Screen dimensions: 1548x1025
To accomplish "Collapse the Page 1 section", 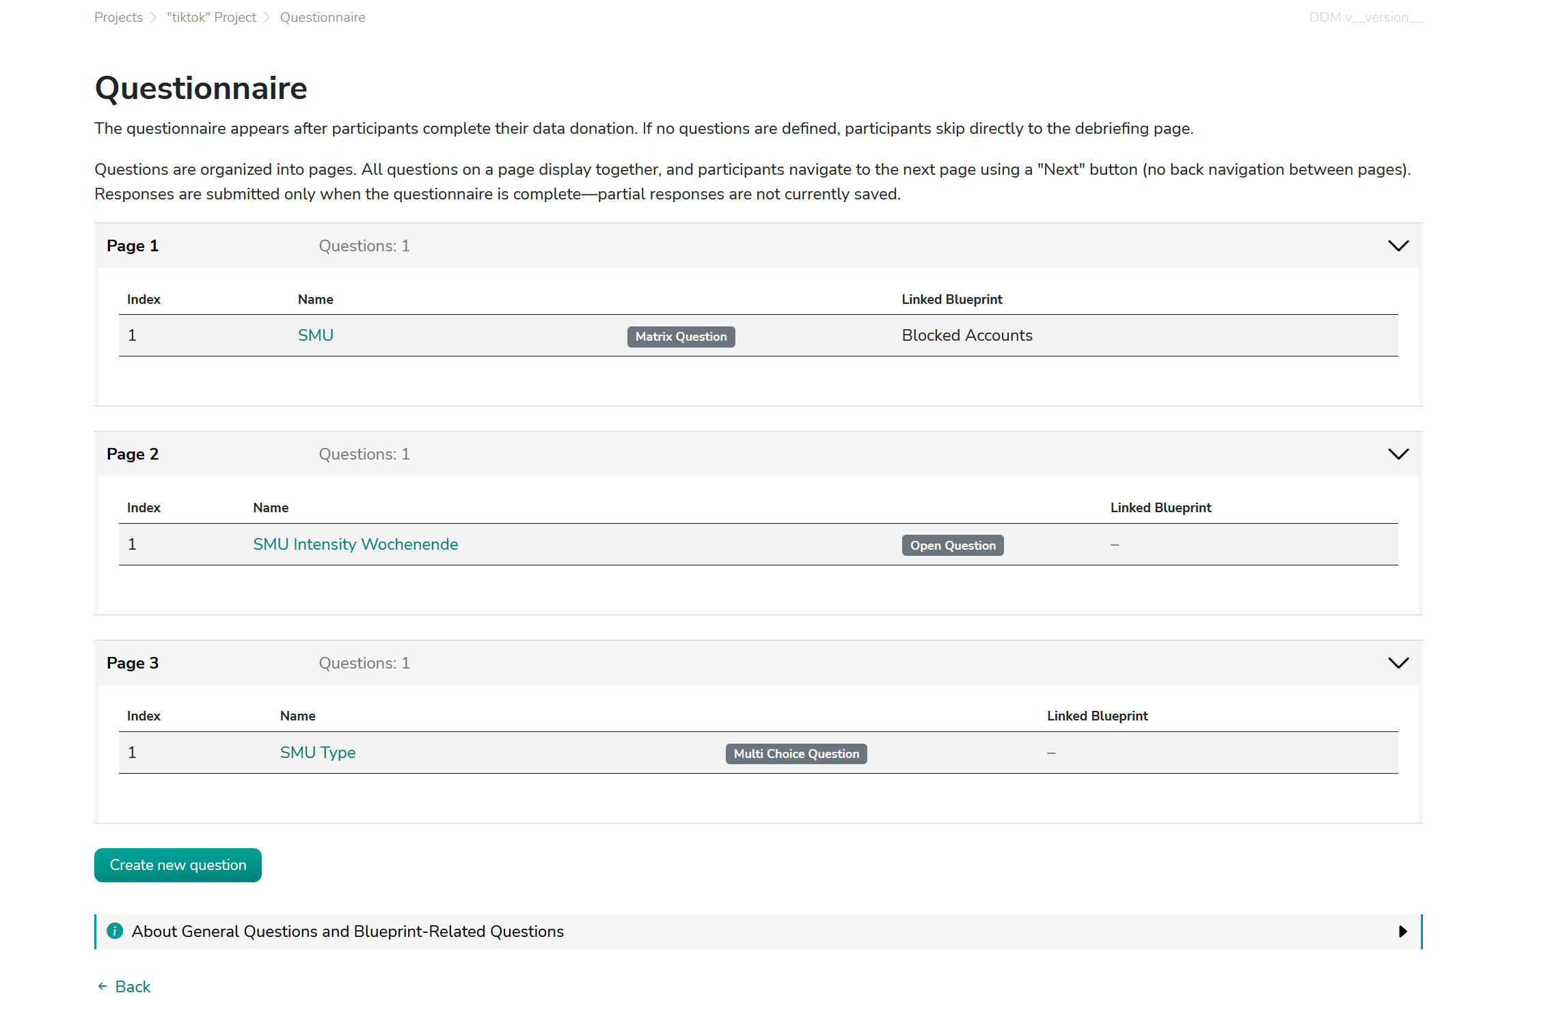I will pos(1398,245).
